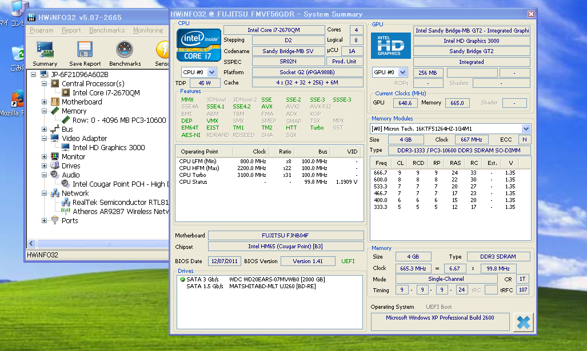Select Intel Cougar Point PCH audio tree item
This screenshot has height=351, width=587.
tap(120, 184)
